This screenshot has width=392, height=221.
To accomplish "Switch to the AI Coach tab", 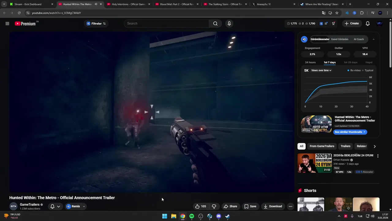I will [359, 39].
